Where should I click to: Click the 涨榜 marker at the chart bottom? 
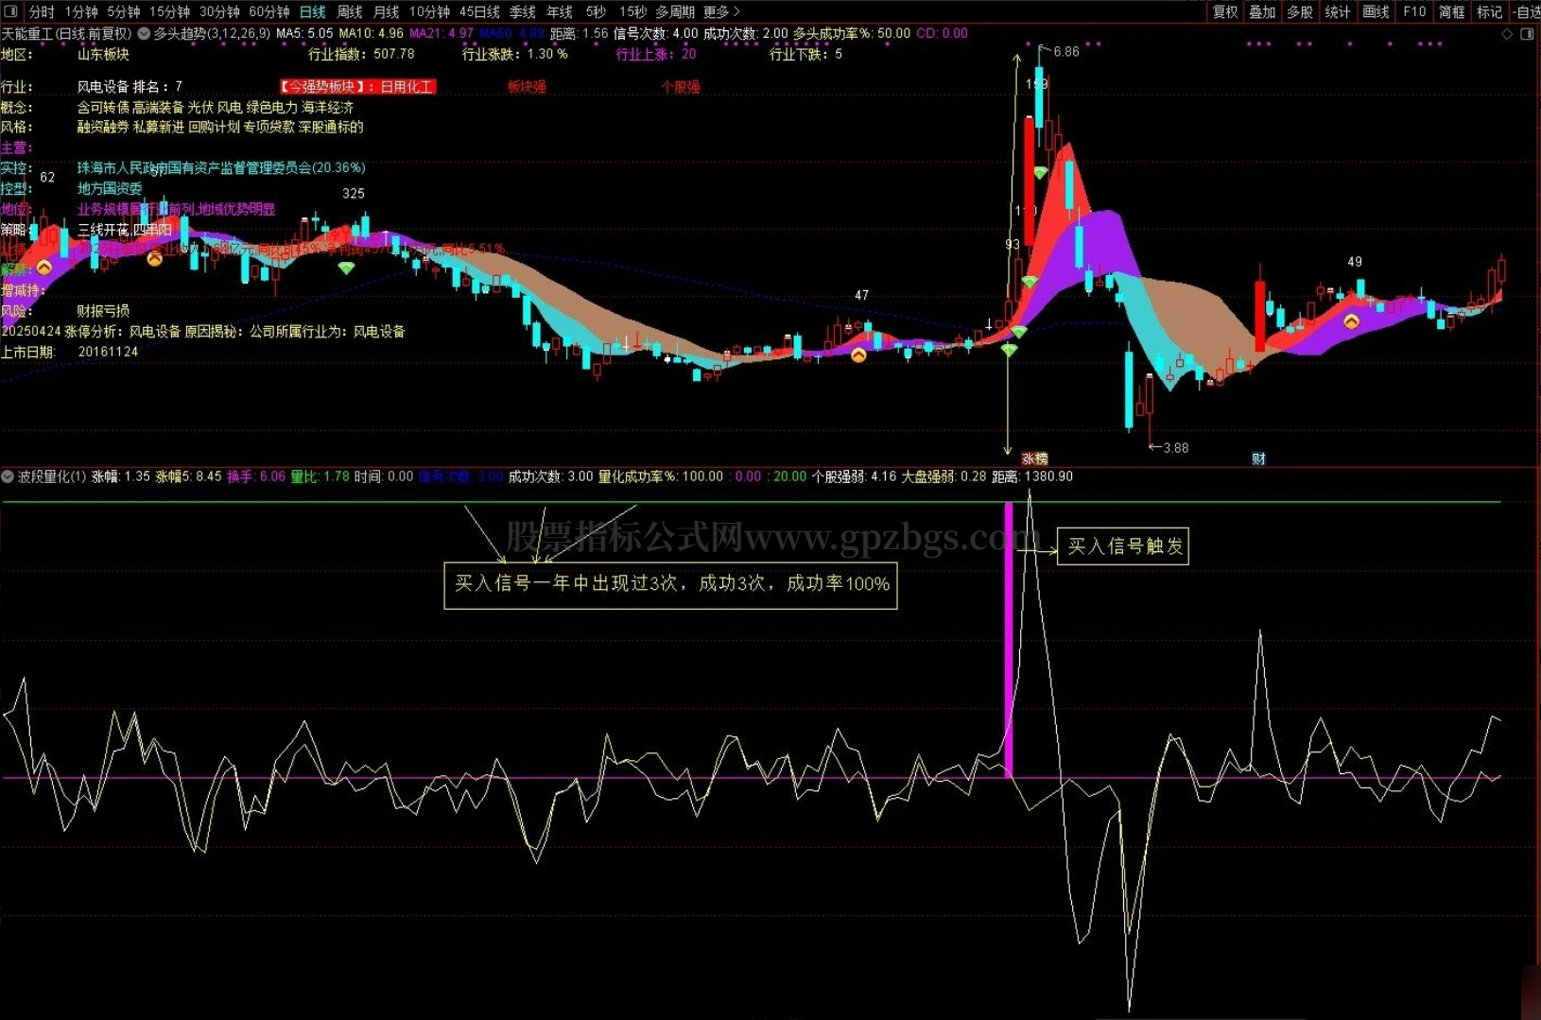(x=1035, y=458)
